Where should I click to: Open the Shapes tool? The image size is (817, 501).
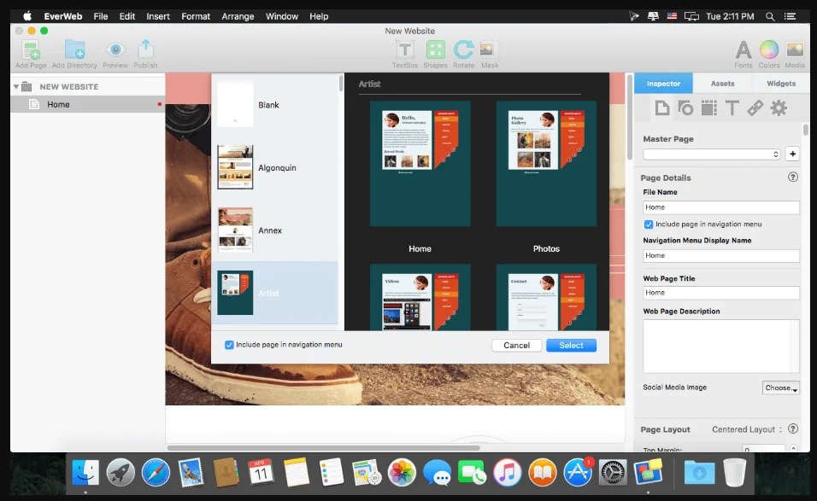pos(436,50)
